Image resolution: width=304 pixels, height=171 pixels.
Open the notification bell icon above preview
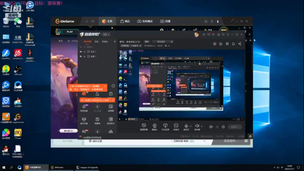click(233, 44)
